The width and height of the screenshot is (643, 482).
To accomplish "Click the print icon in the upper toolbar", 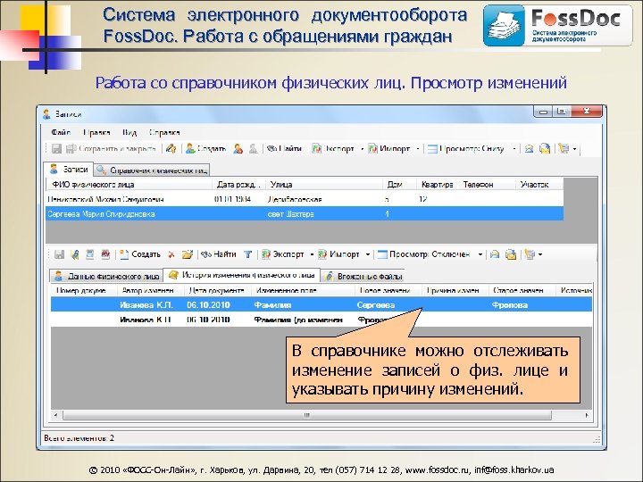I will click(529, 149).
